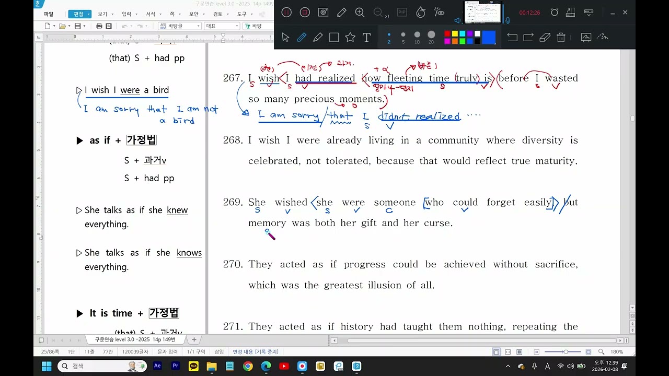Redo the drawing stroke
Screen dimensions: 669x376
pos(528,37)
